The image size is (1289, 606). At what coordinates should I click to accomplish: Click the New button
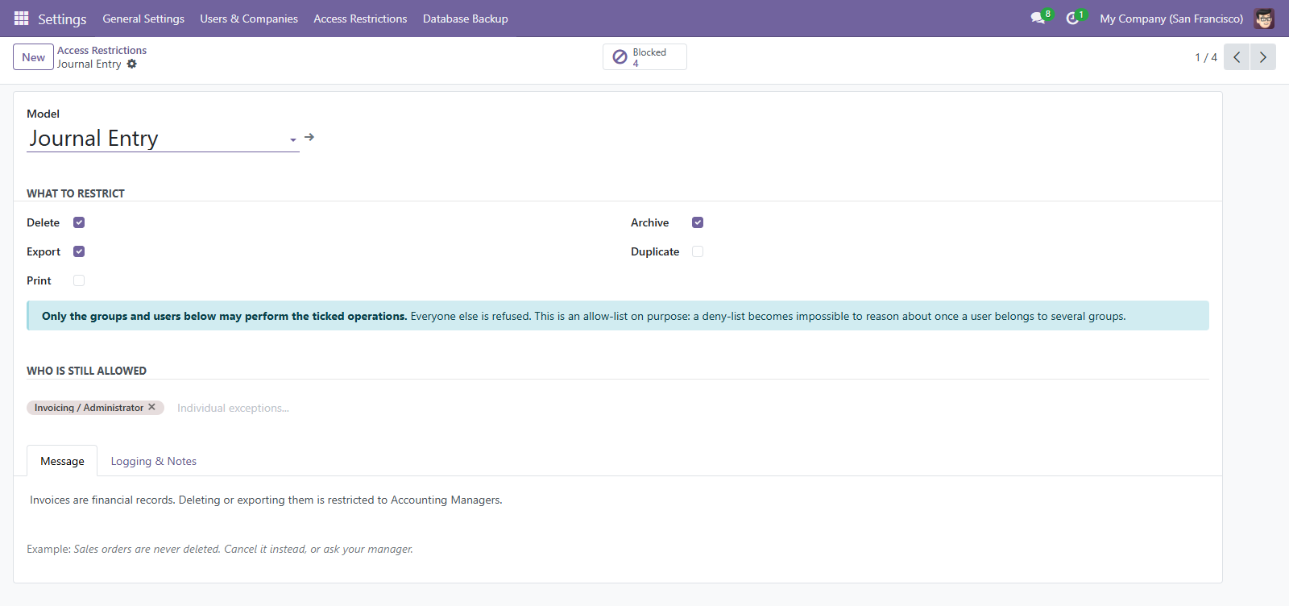pos(33,57)
